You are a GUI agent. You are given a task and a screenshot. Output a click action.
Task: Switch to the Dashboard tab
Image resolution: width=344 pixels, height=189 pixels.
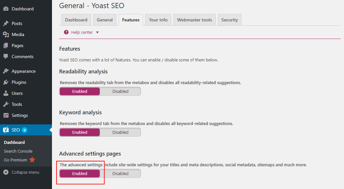(x=76, y=20)
